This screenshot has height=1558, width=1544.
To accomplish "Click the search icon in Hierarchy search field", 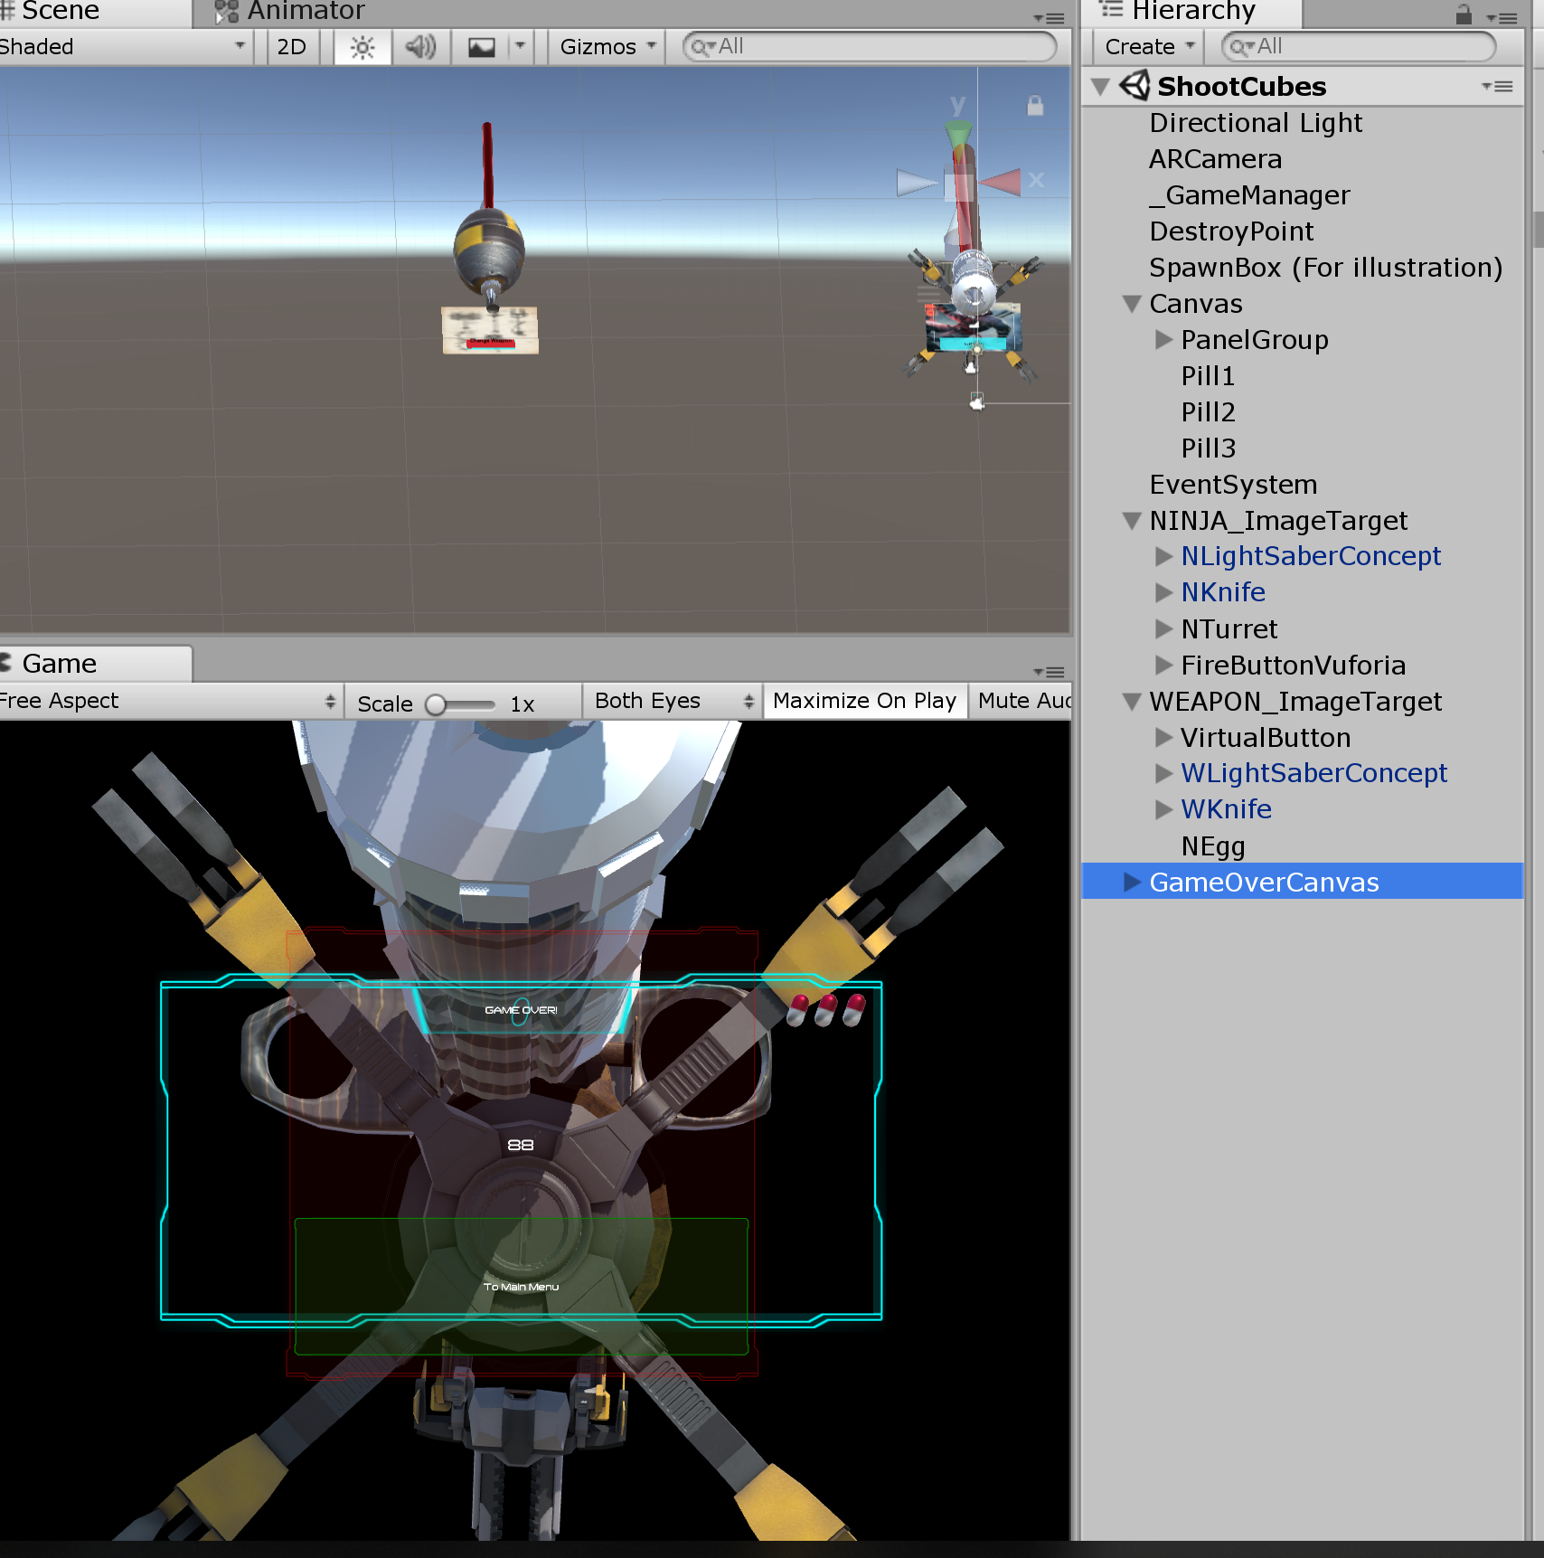I will pos(1241,47).
